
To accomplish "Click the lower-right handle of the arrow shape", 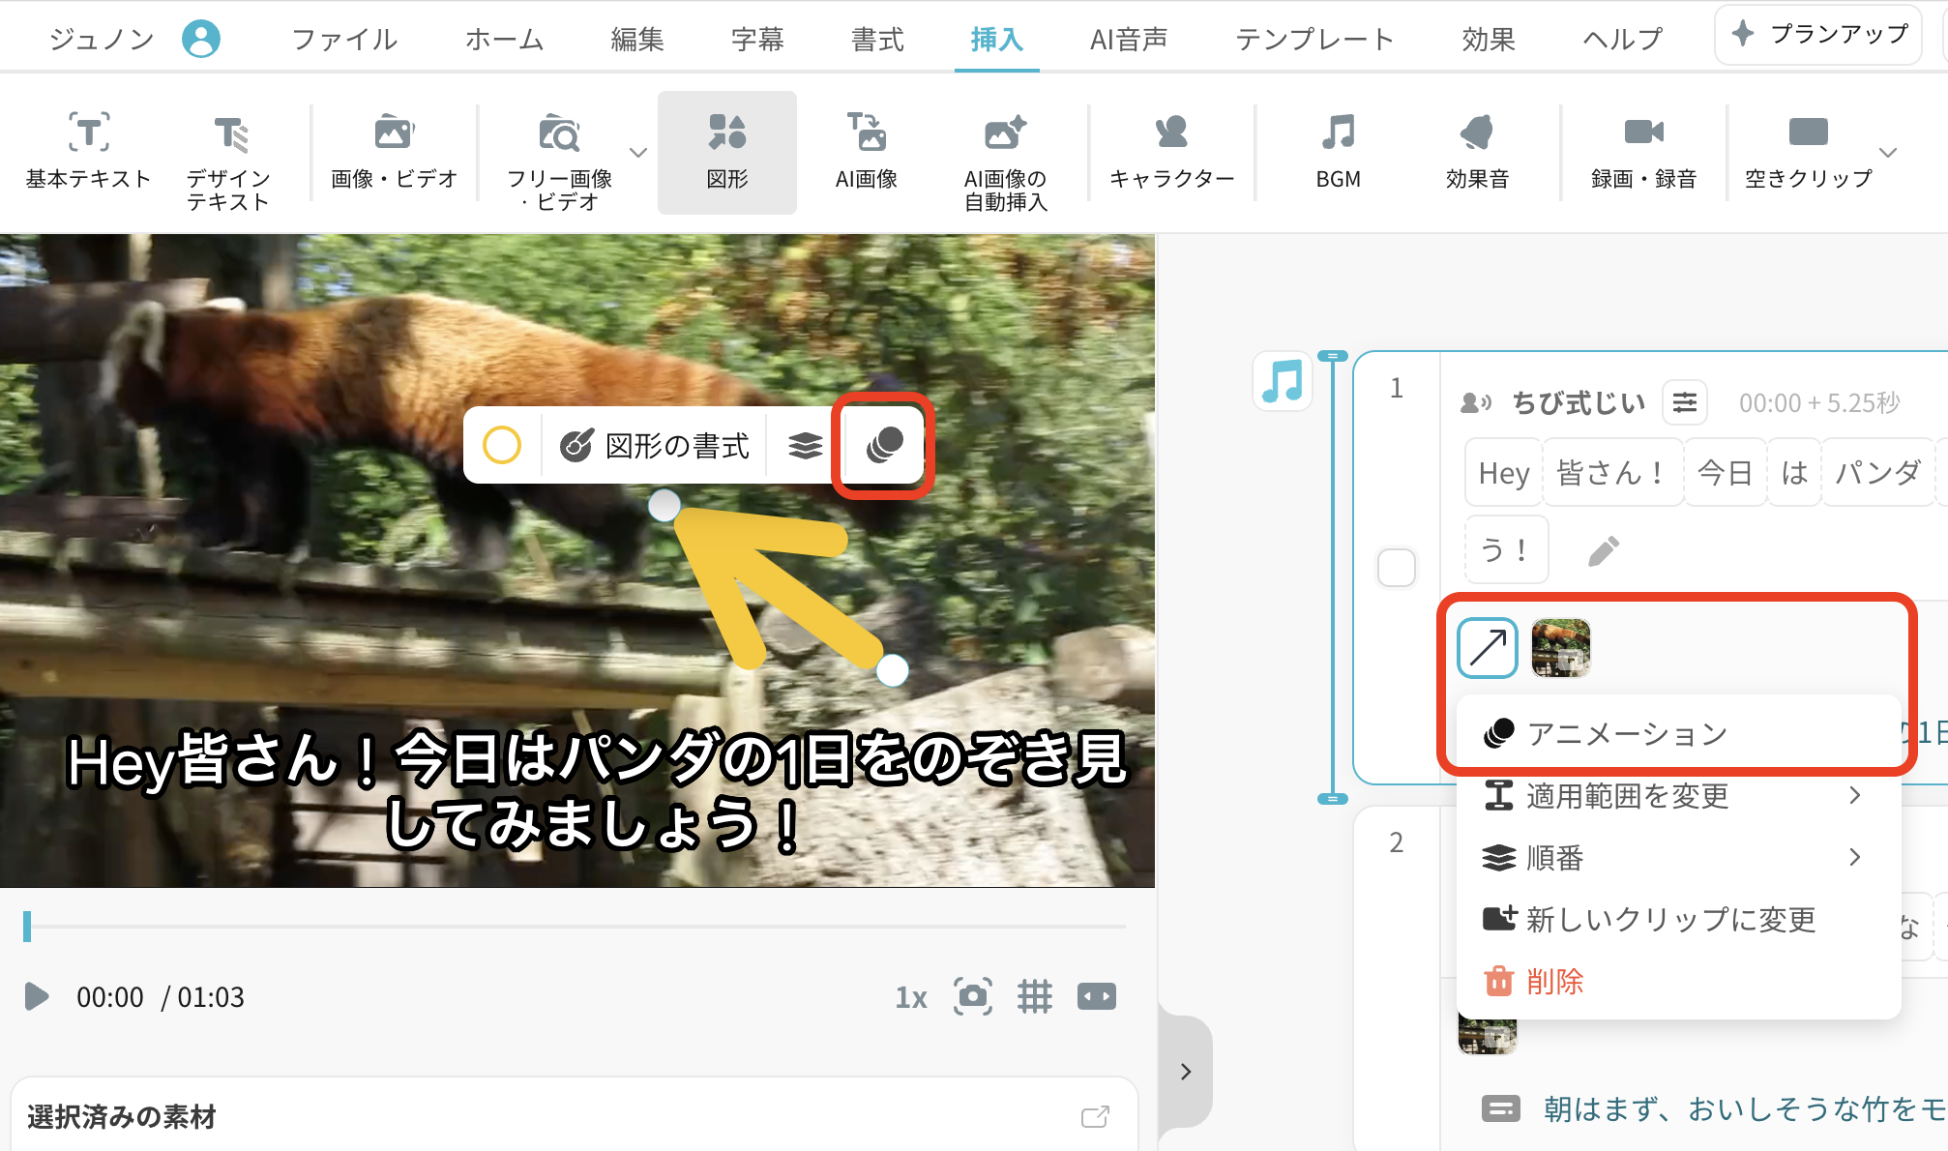I will pos(892,669).
